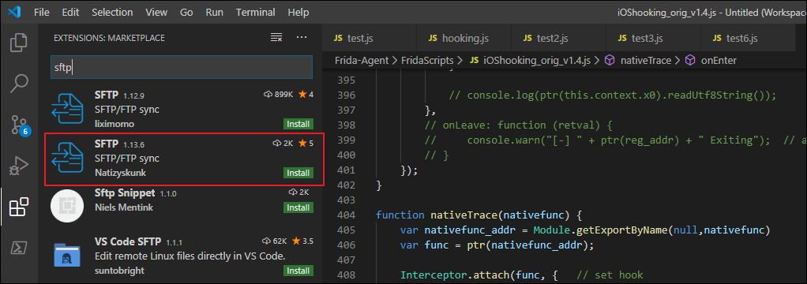807x284 pixels.
Task: Open the Search view in activity bar
Action: coord(18,83)
